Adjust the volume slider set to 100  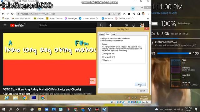point(174,53)
